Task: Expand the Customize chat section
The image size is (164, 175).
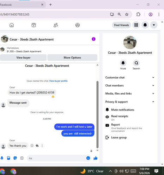Action: coord(130,78)
